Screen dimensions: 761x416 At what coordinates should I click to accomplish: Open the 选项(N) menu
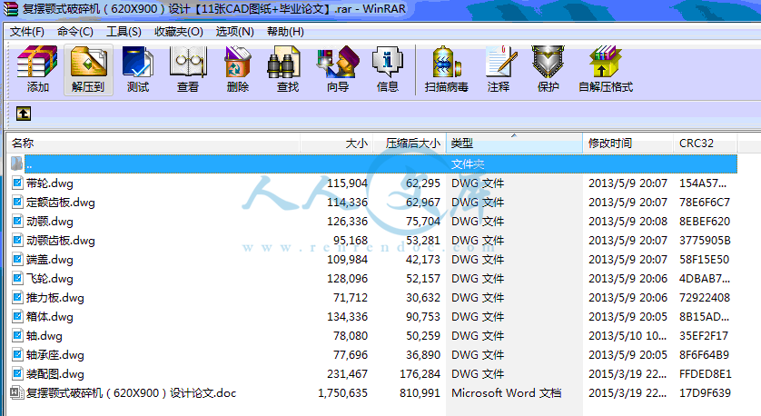(x=235, y=32)
